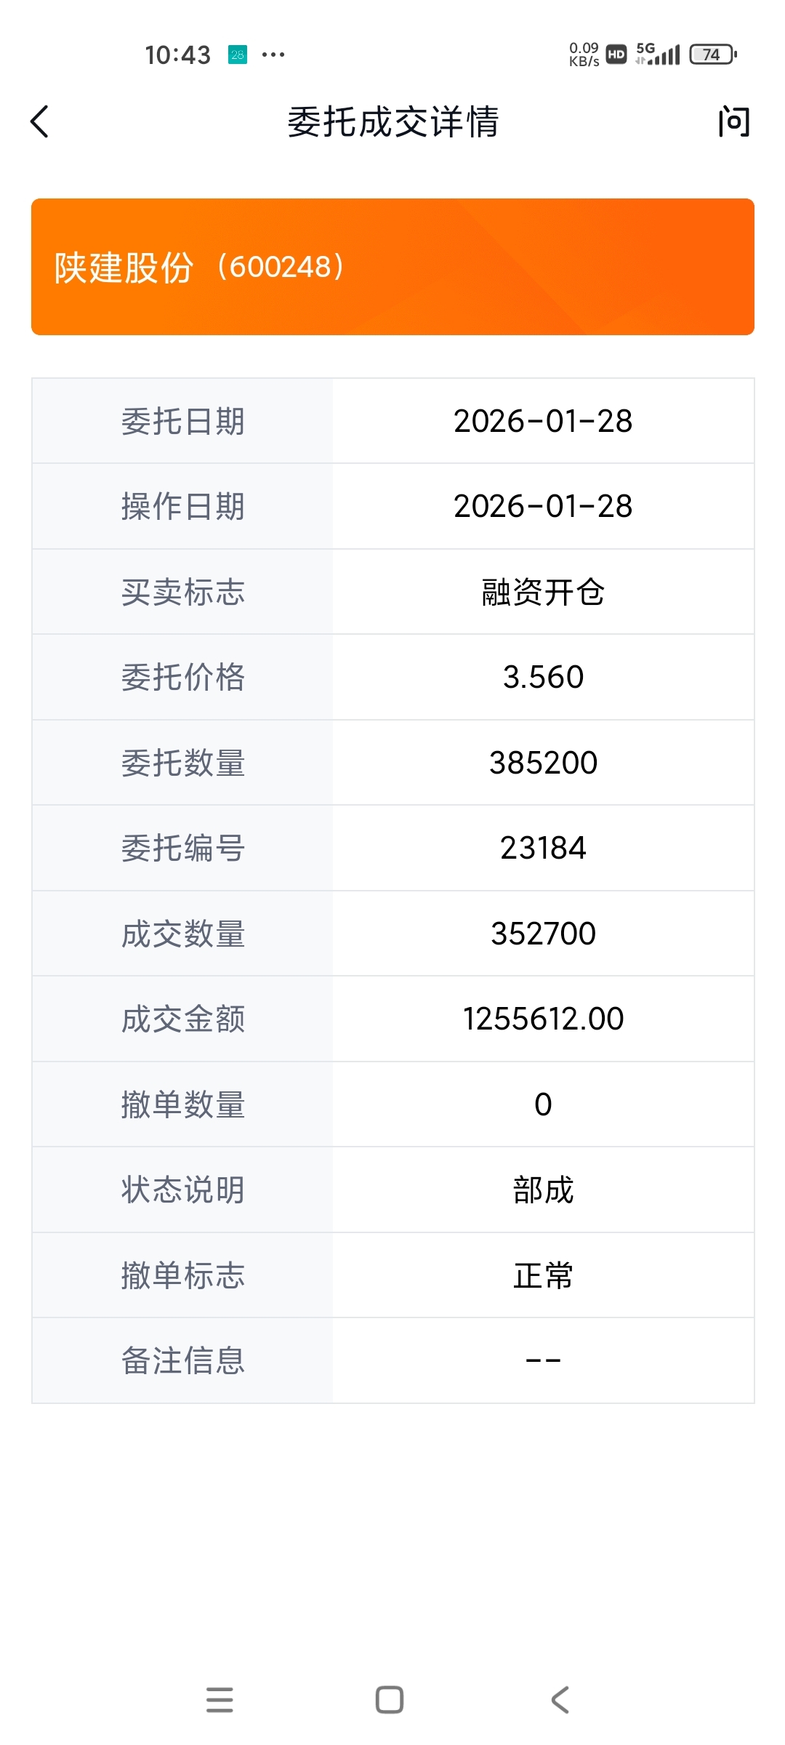
Task: Tap the 委托编号 value 23184
Action: tap(543, 848)
